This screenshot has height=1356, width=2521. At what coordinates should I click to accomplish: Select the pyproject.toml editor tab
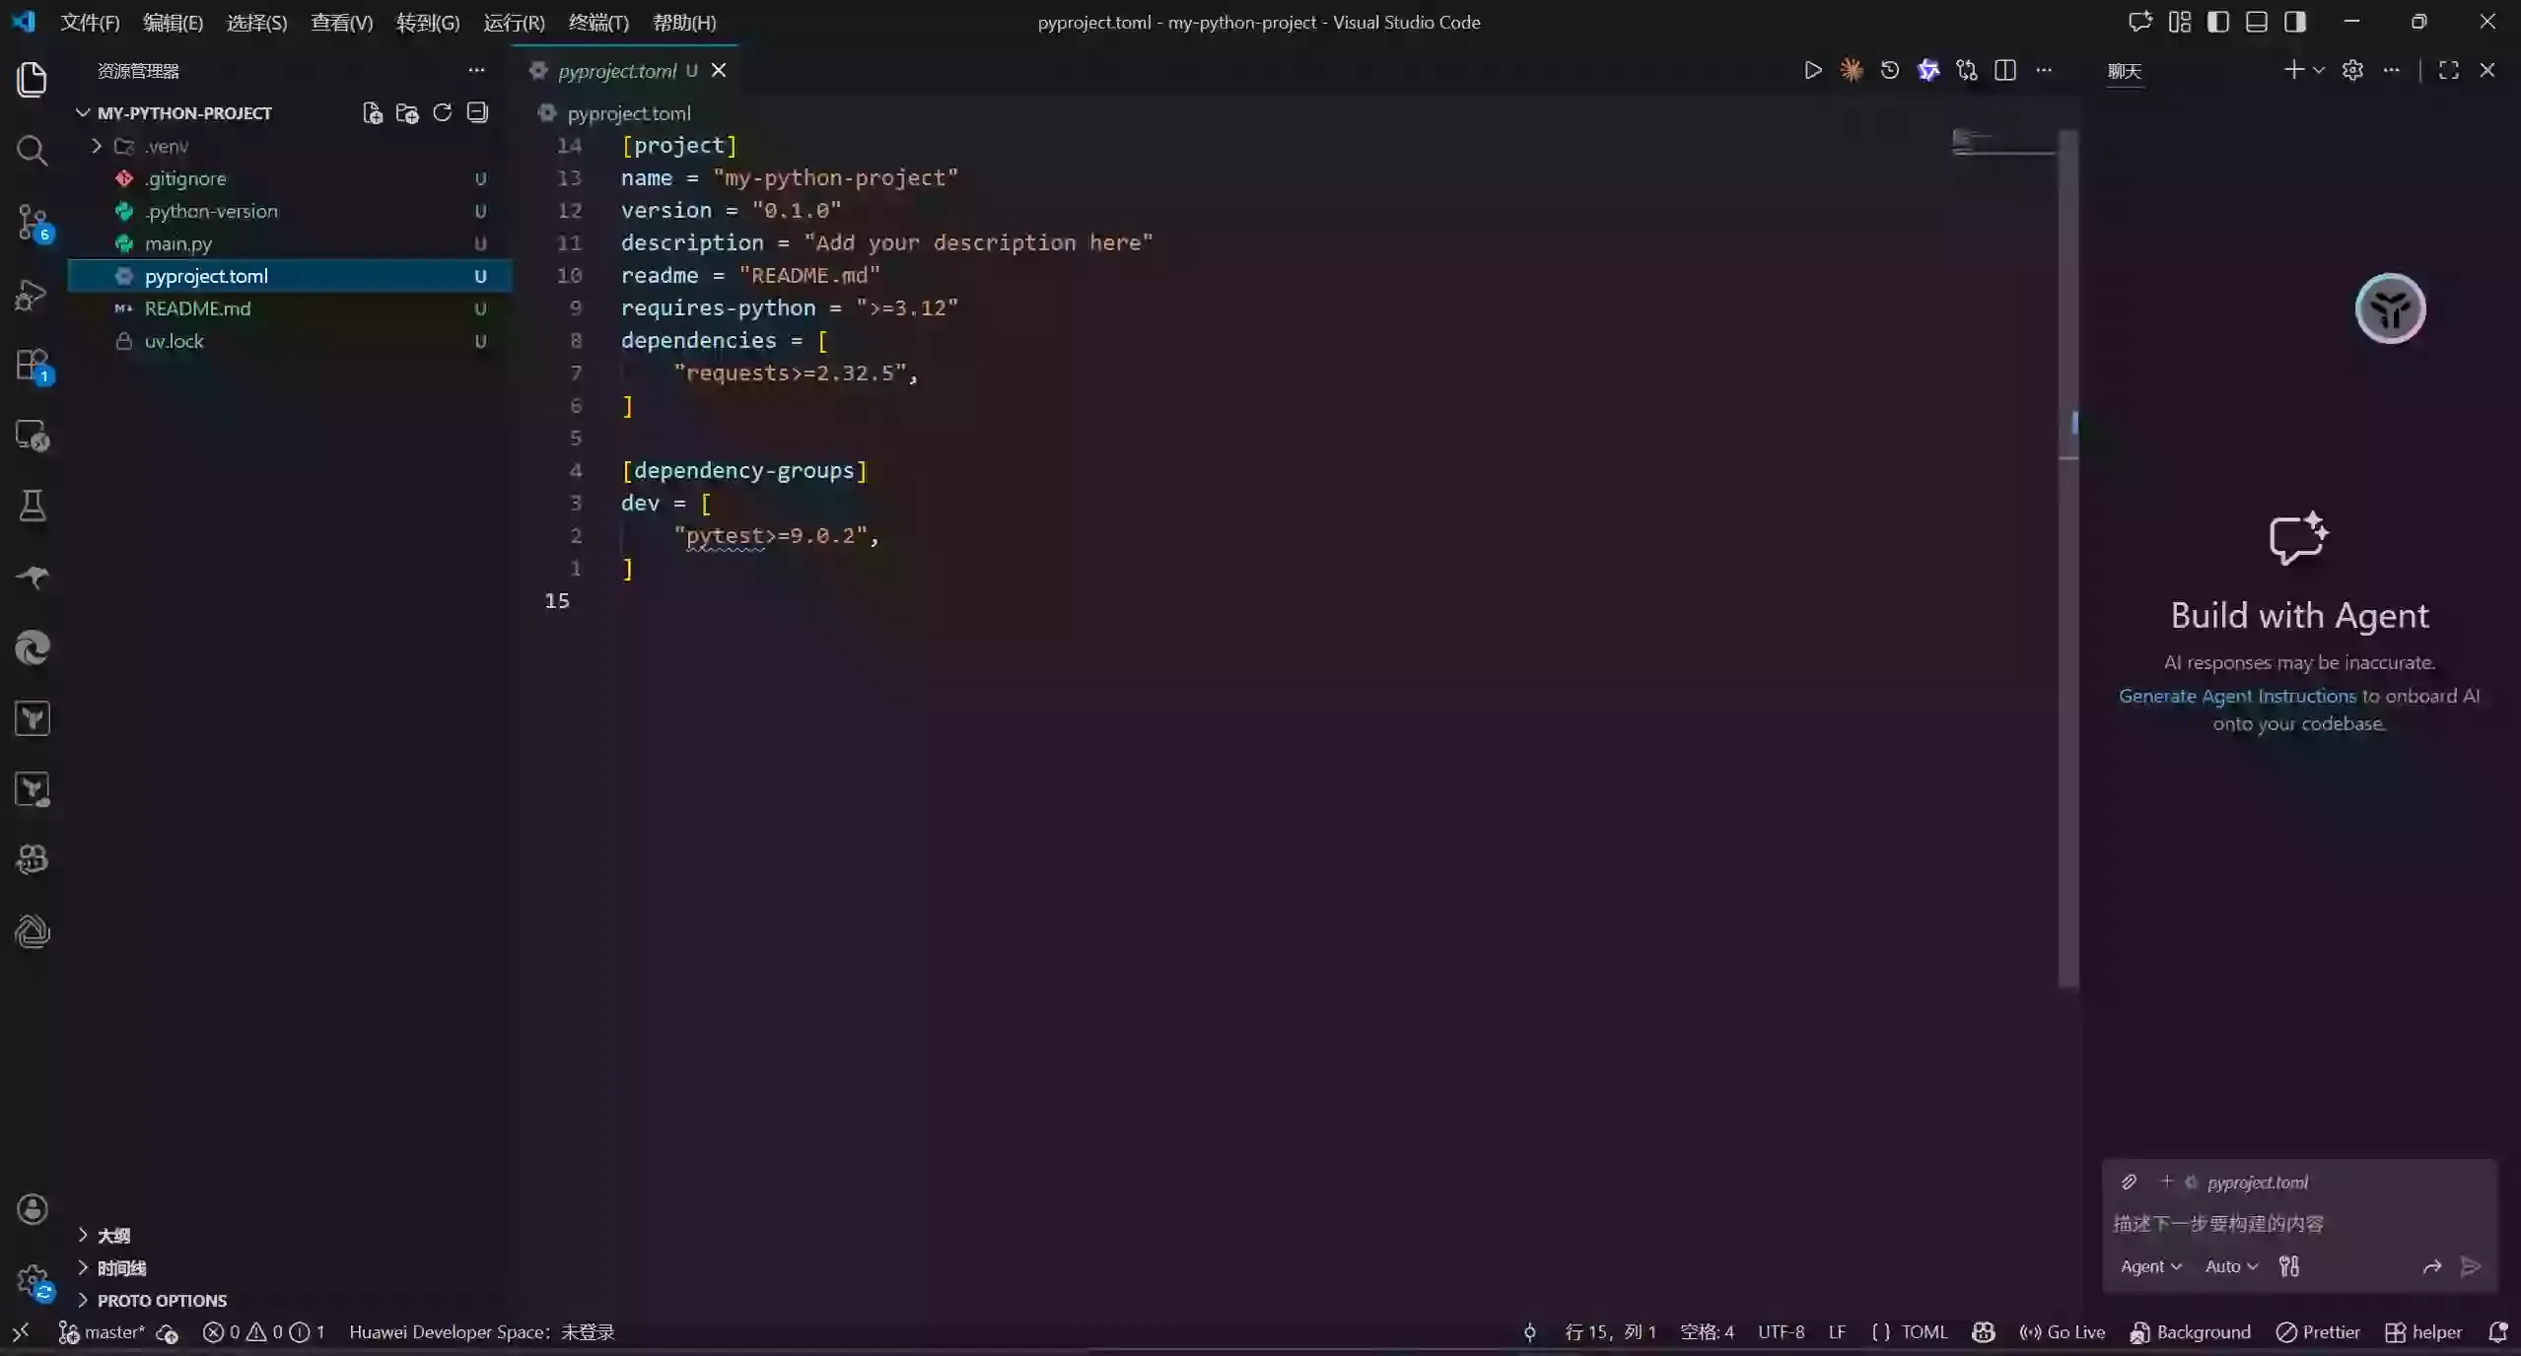click(616, 71)
